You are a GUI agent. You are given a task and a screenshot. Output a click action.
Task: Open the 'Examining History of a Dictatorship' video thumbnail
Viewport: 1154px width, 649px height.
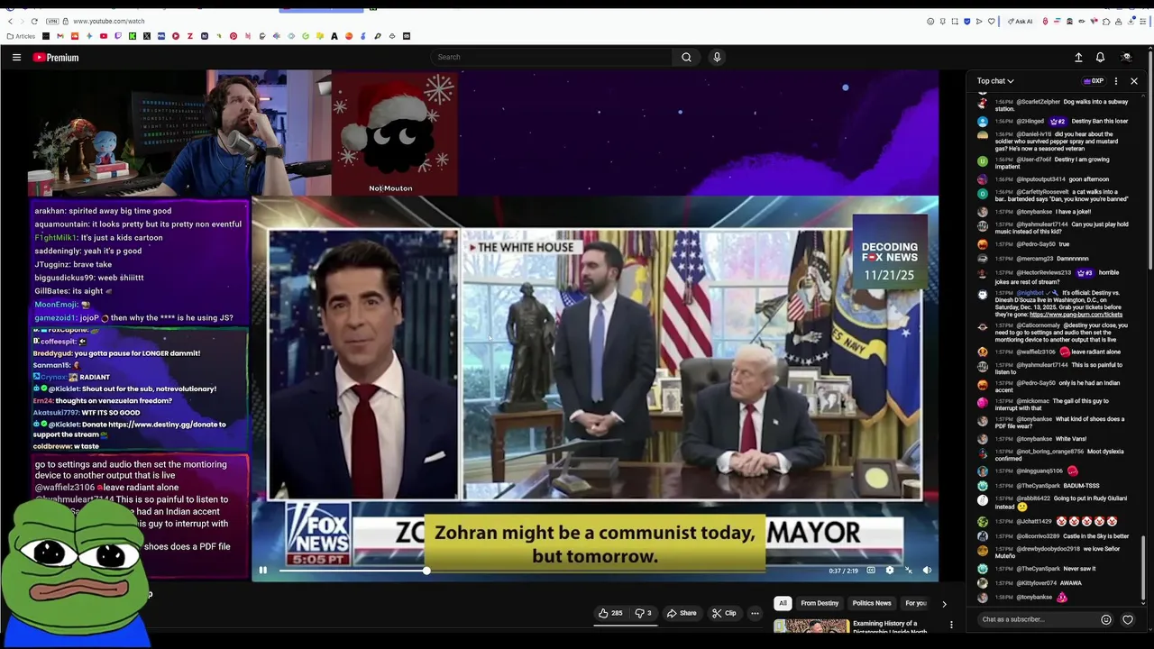811,626
